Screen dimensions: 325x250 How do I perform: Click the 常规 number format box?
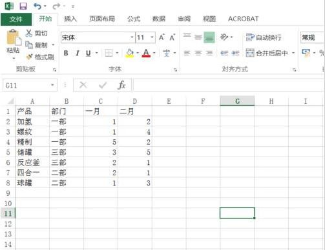tap(312, 37)
